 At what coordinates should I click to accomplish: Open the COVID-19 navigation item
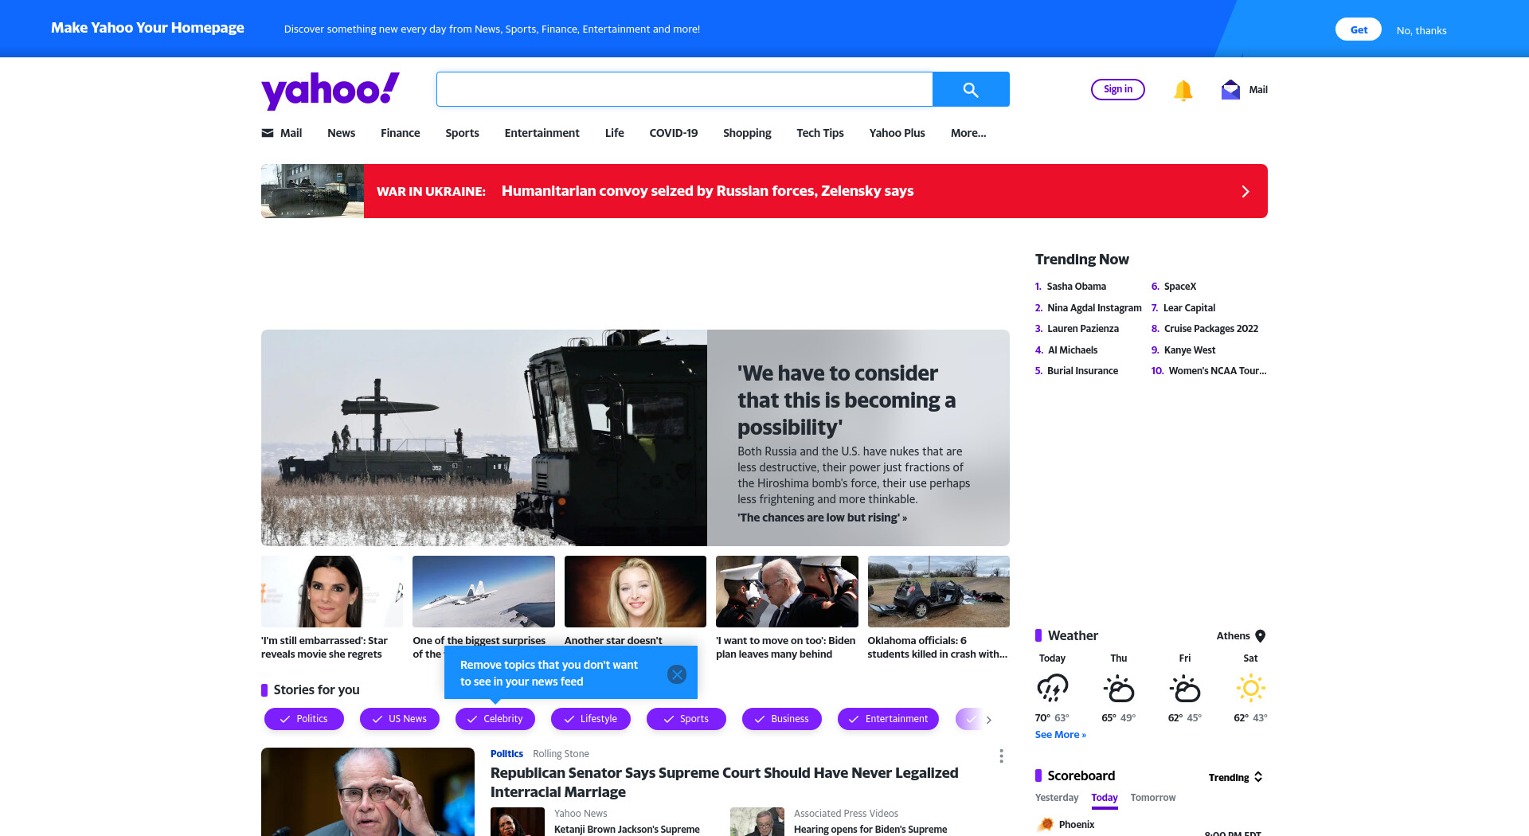pos(674,133)
